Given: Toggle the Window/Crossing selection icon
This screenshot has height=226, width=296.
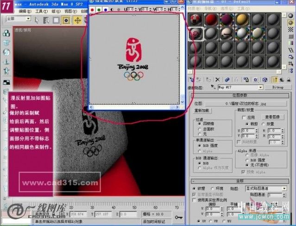Looking at the screenshot, I should coord(66,20).
